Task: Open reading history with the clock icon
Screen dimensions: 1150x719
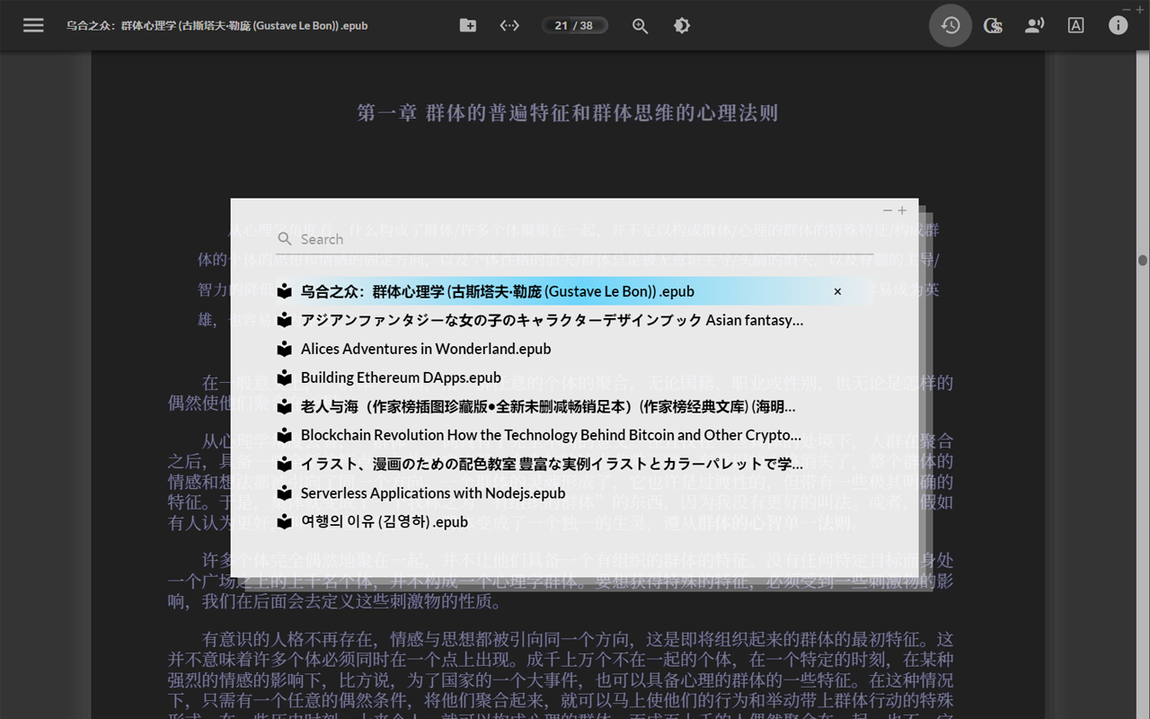Action: point(950,25)
